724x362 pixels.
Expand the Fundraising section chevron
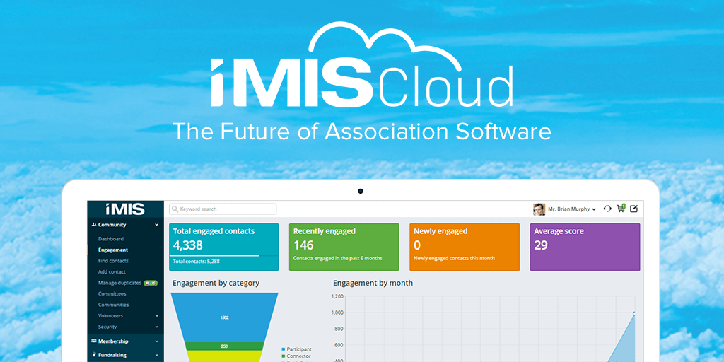[156, 356]
